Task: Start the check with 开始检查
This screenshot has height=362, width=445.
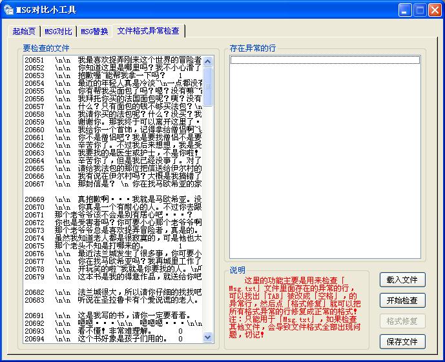Action: 402,301
